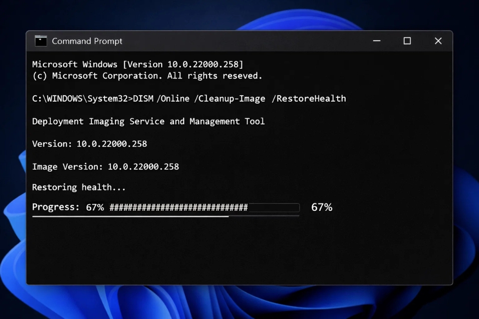Click the Restoring health status message
The height and width of the screenshot is (319, 479).
pos(79,187)
